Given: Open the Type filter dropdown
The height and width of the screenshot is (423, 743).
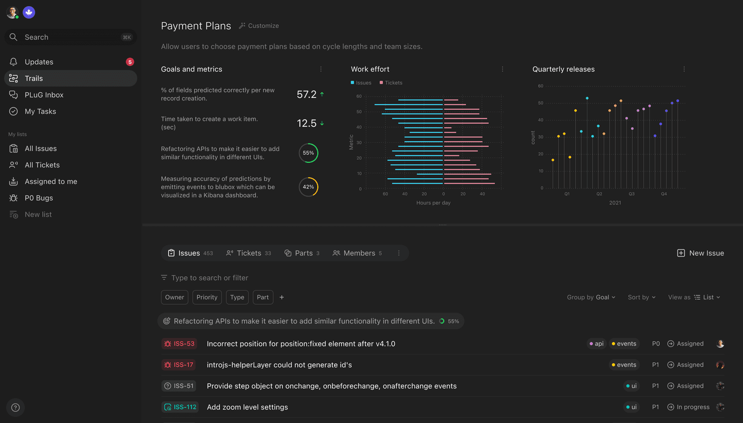Looking at the screenshot, I should (237, 297).
